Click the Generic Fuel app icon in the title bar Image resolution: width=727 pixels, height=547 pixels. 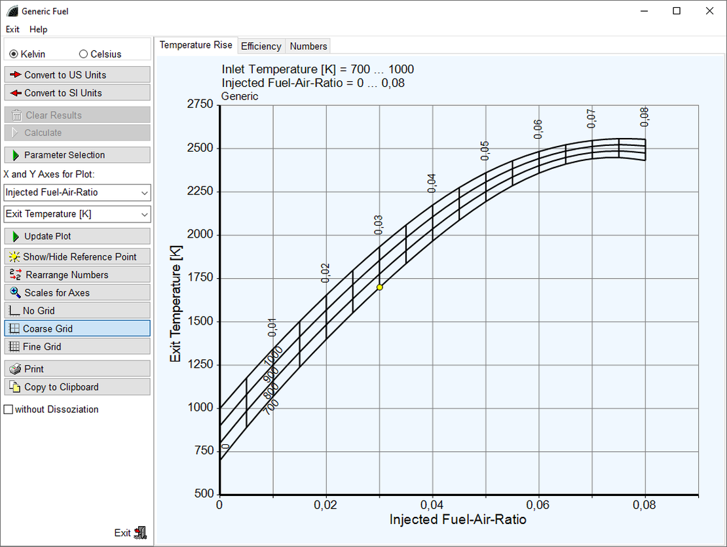12,11
